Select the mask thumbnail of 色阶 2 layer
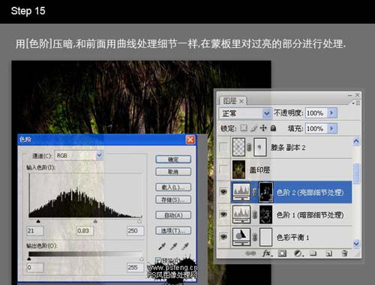Image resolution: width=375 pixels, height=285 pixels. 265,192
